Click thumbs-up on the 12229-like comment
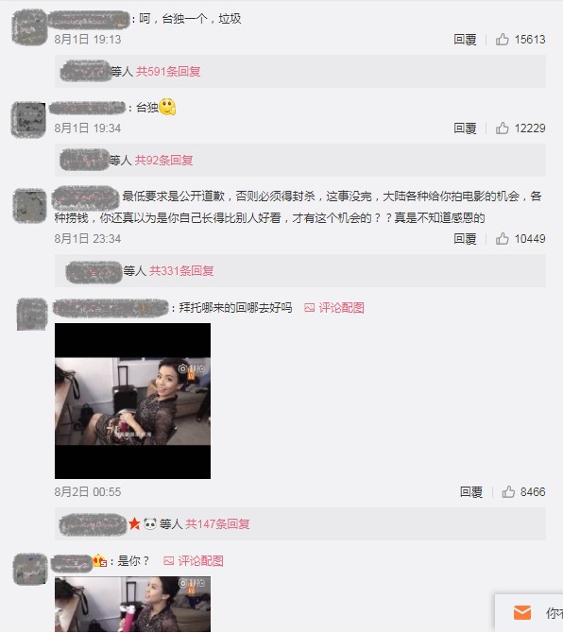563x633 pixels. (502, 128)
